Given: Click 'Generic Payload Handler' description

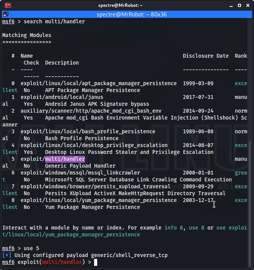Looking at the screenshot, I should (x=80, y=166).
